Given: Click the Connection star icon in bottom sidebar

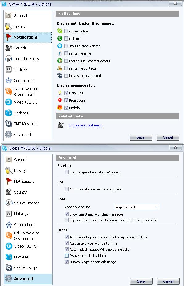Looking at the screenshot, I should [x=9, y=224].
